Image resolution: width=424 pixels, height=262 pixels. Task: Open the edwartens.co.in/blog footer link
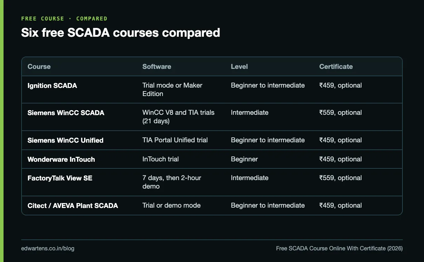(x=48, y=249)
